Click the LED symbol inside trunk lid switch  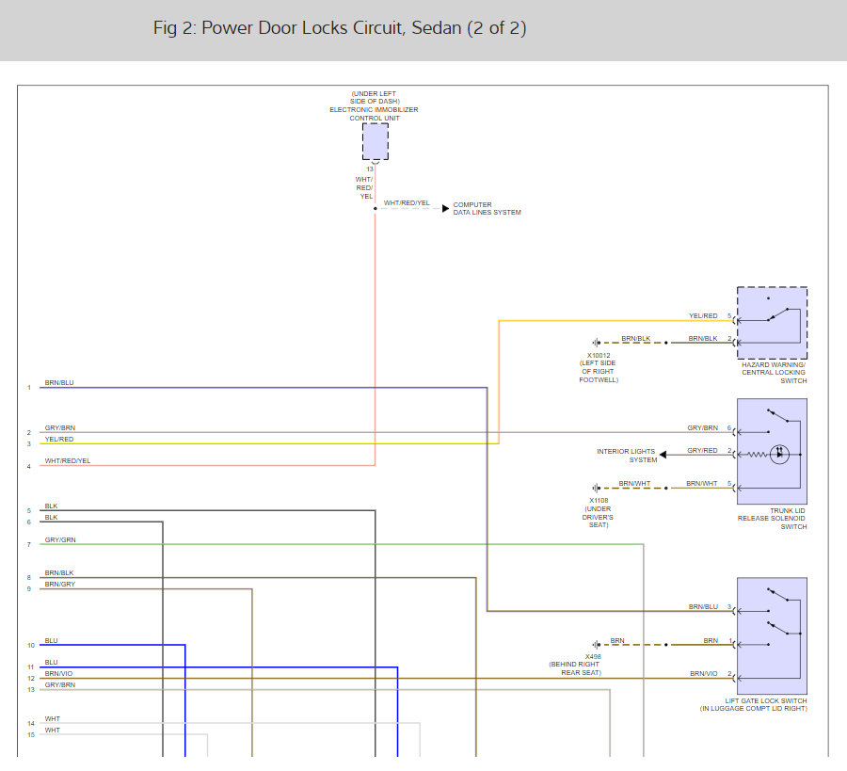[779, 455]
